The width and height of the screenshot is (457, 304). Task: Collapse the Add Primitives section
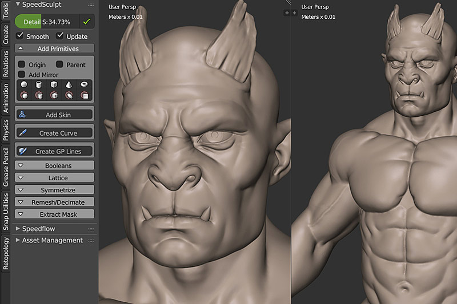click(54, 48)
